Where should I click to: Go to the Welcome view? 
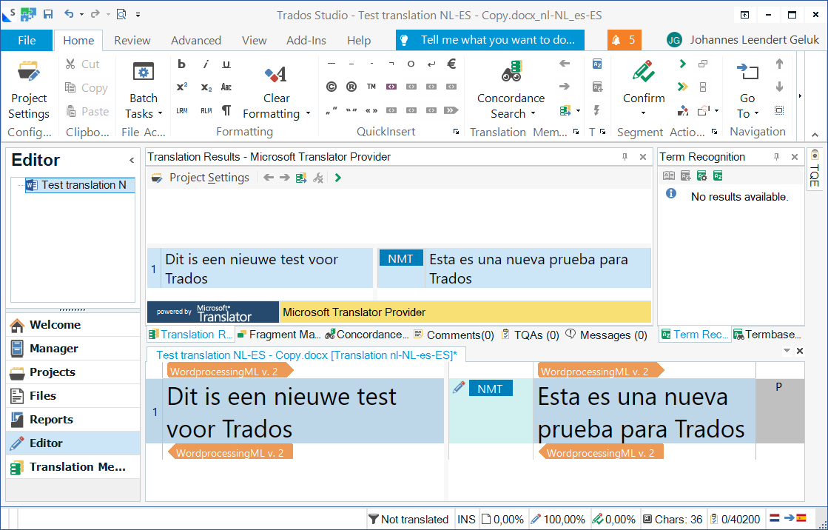coord(73,324)
